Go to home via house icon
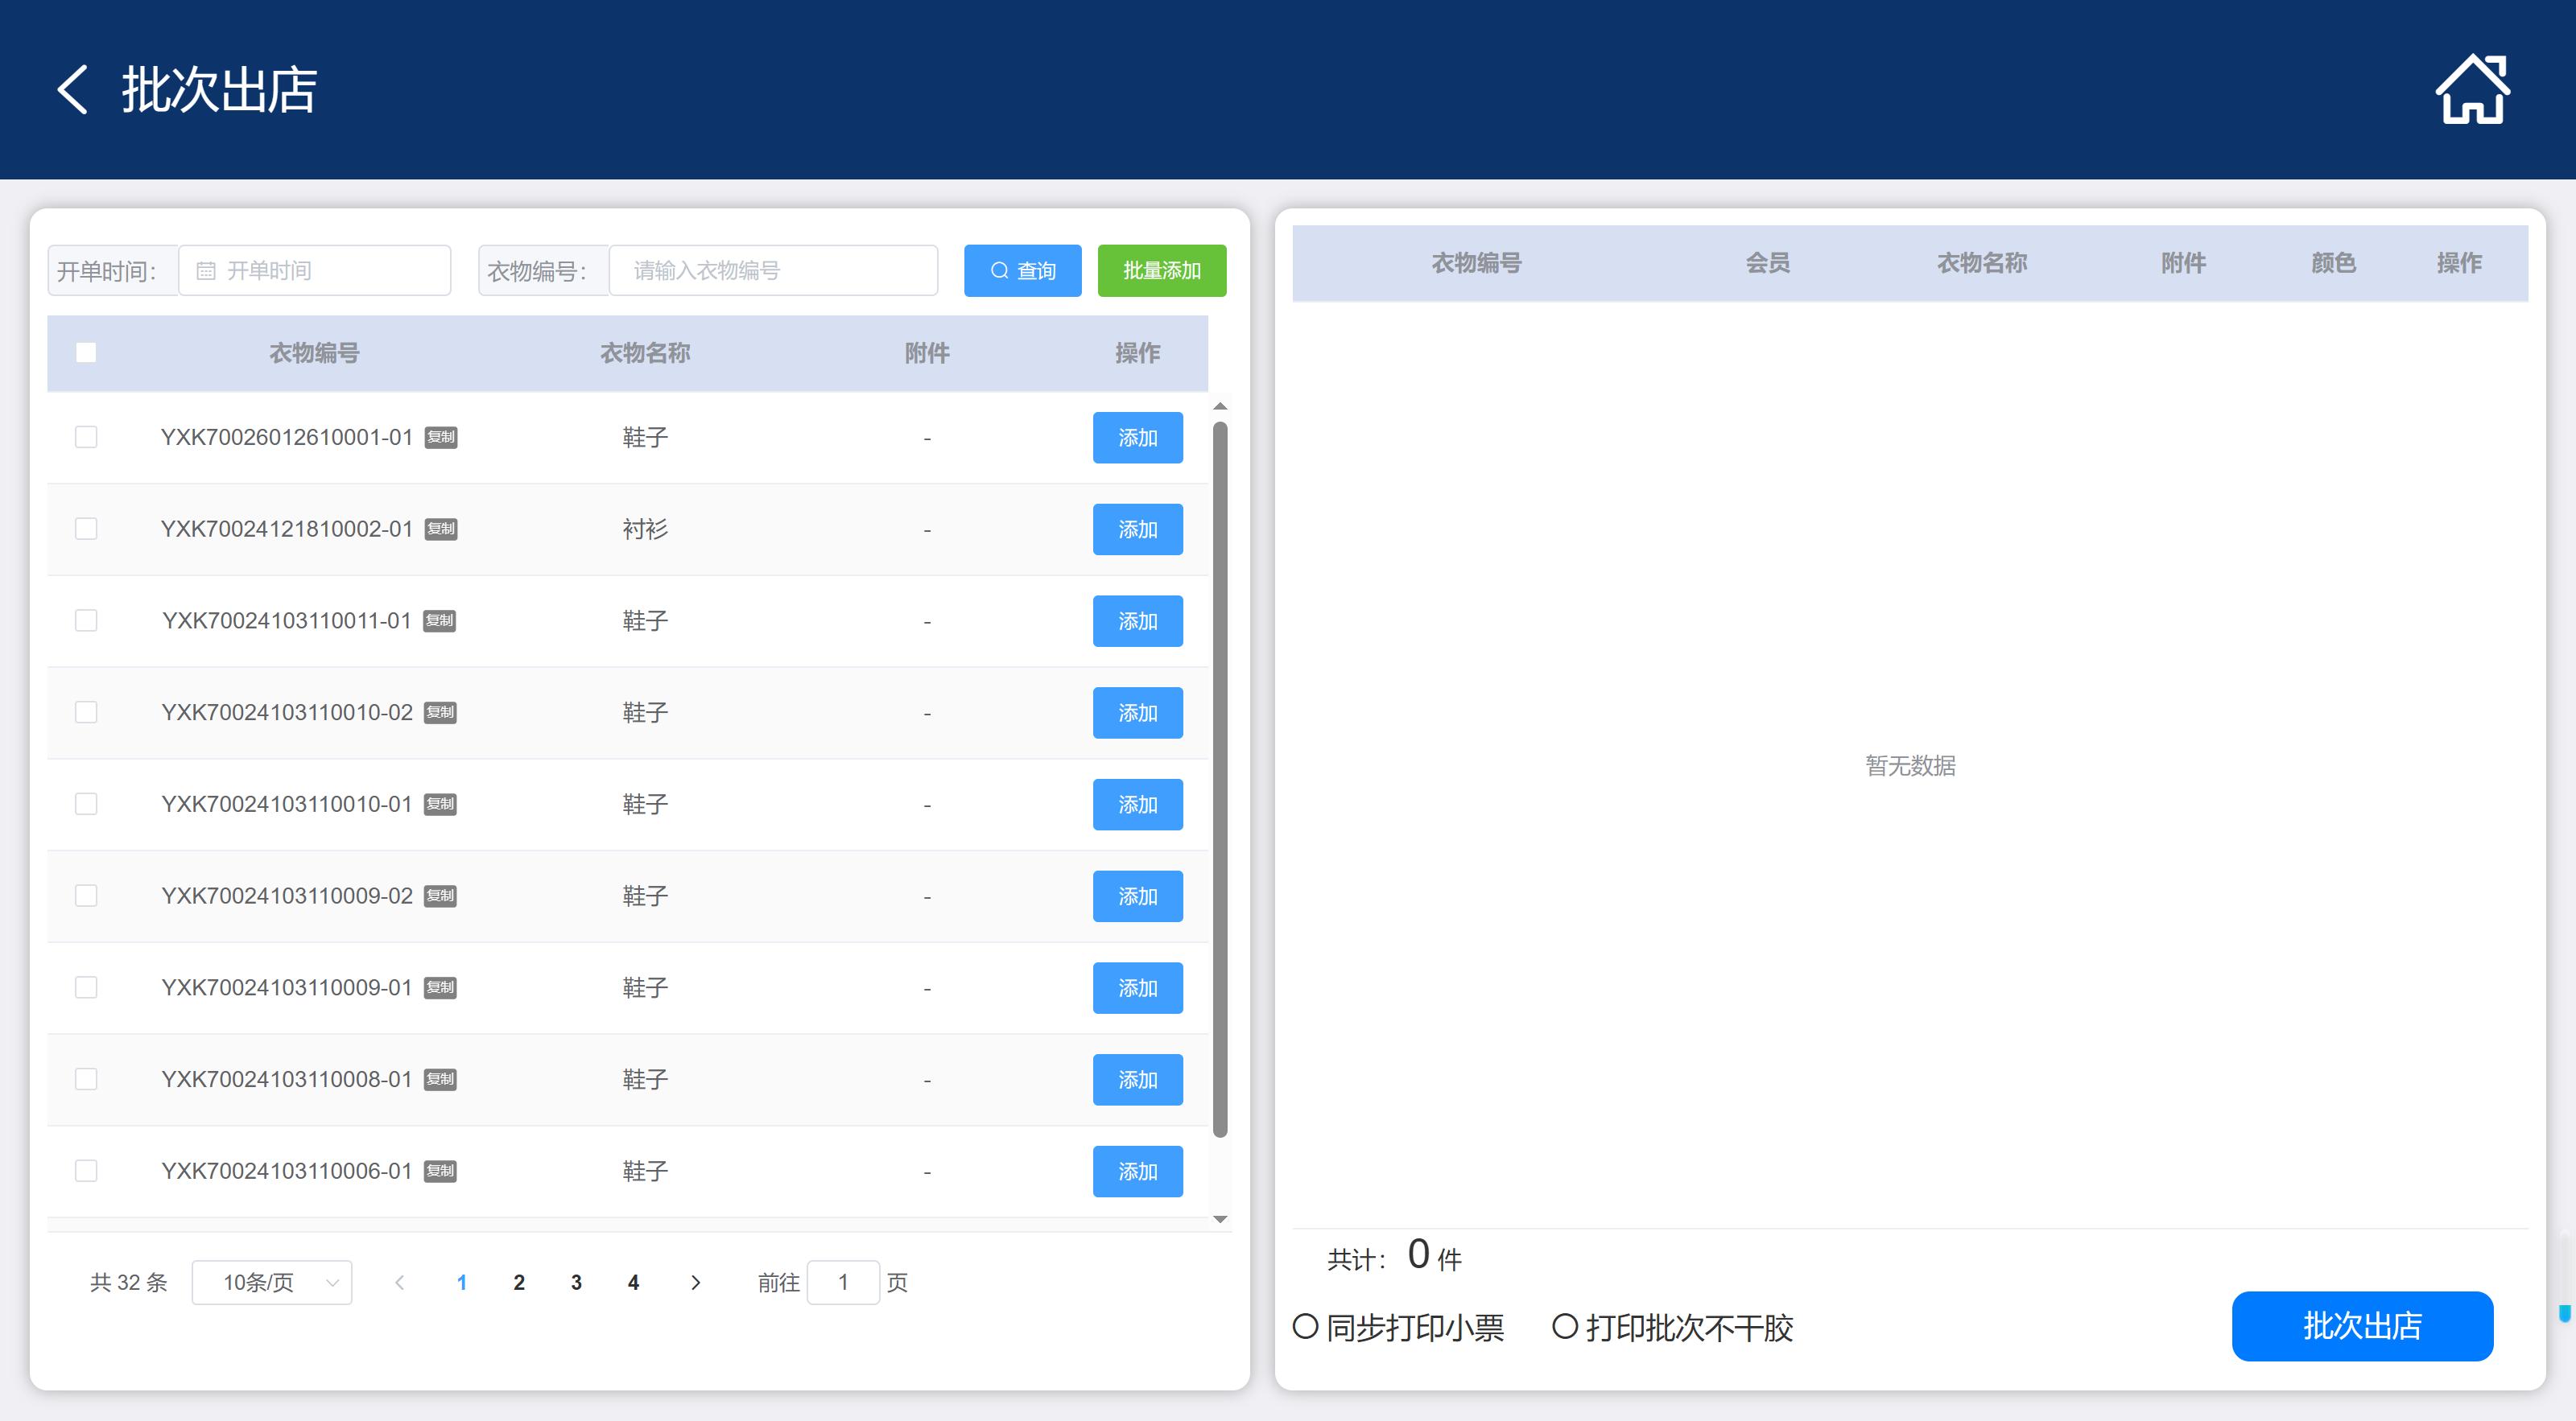This screenshot has height=1421, width=2576. pyautogui.click(x=2471, y=90)
